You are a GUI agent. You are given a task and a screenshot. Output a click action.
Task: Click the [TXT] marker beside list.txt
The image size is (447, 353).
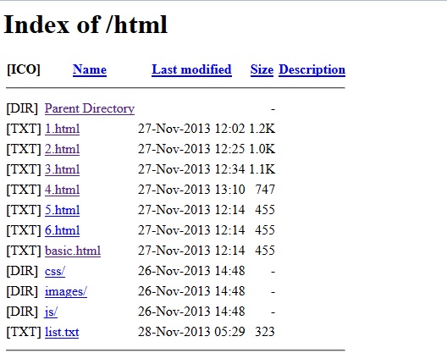[24, 332]
